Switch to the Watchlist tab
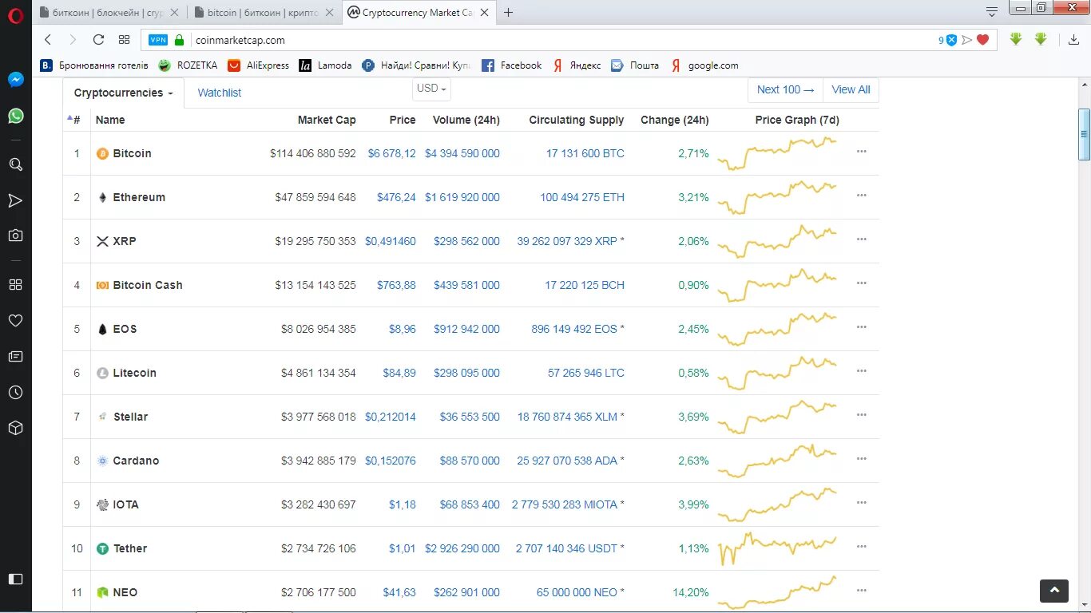 pos(220,93)
